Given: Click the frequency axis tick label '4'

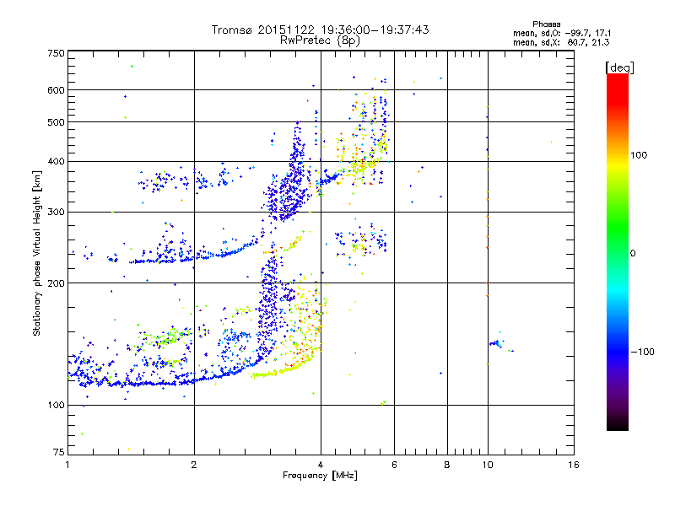Looking at the screenshot, I should coord(321,465).
